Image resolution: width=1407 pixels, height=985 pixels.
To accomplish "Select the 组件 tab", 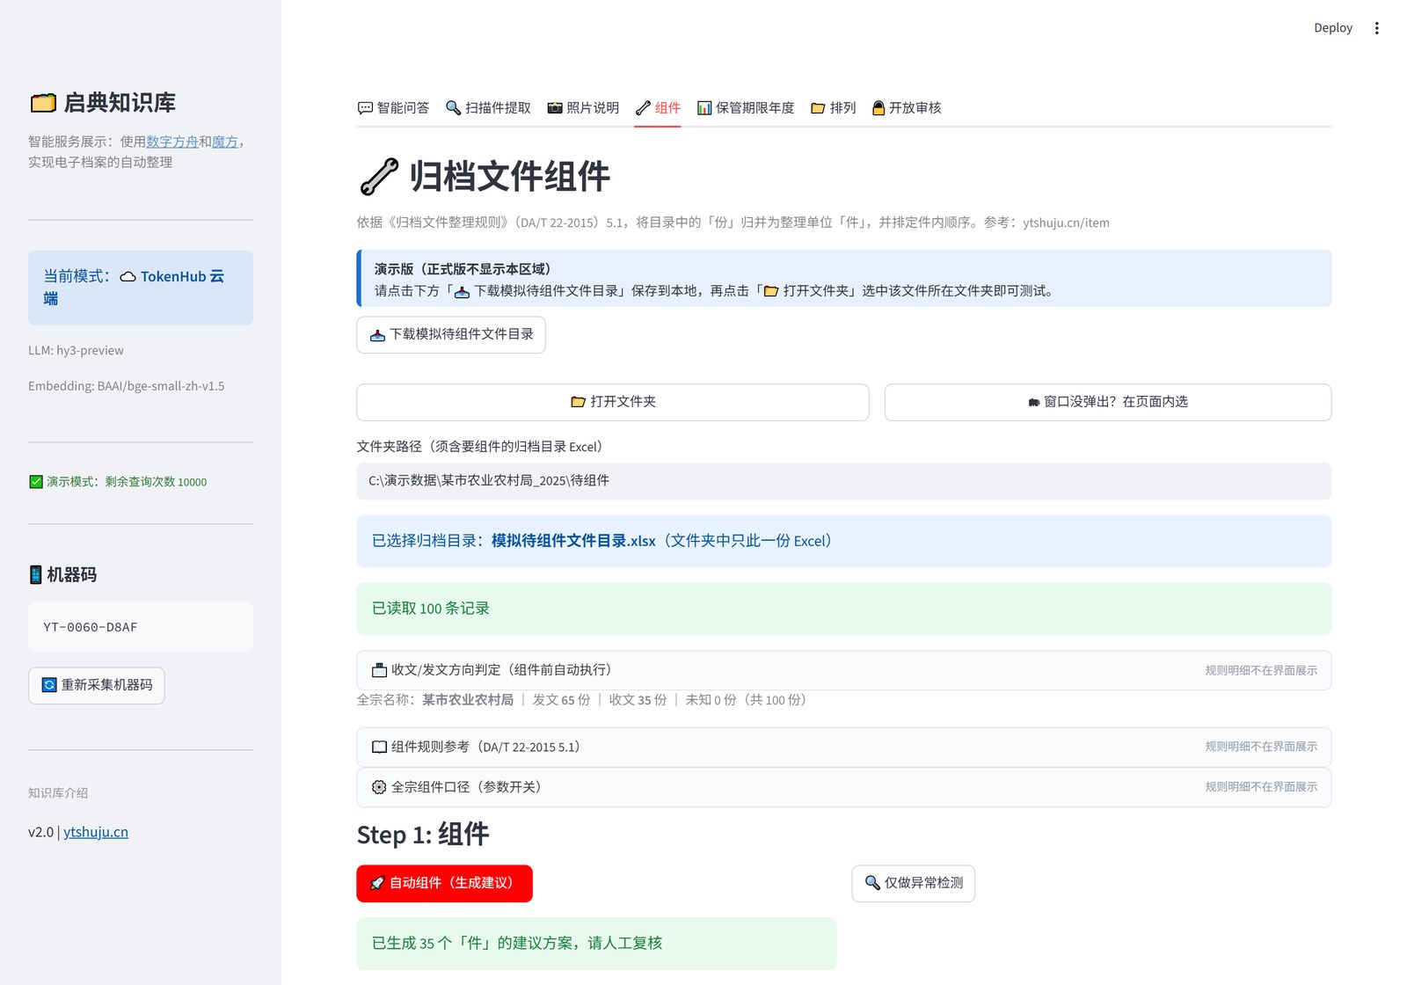I will click(x=658, y=108).
